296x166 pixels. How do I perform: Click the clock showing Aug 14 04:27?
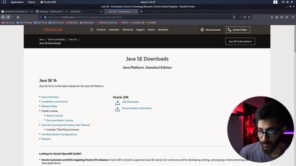pos(148,2)
